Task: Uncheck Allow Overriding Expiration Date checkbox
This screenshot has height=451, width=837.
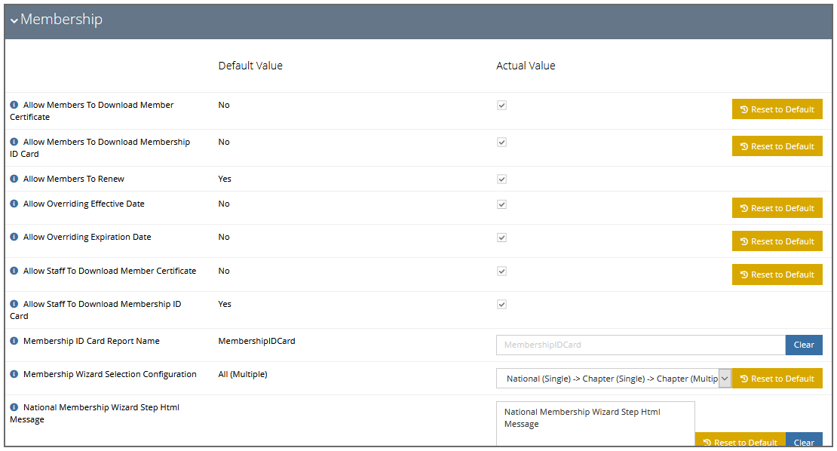Action: coord(501,238)
